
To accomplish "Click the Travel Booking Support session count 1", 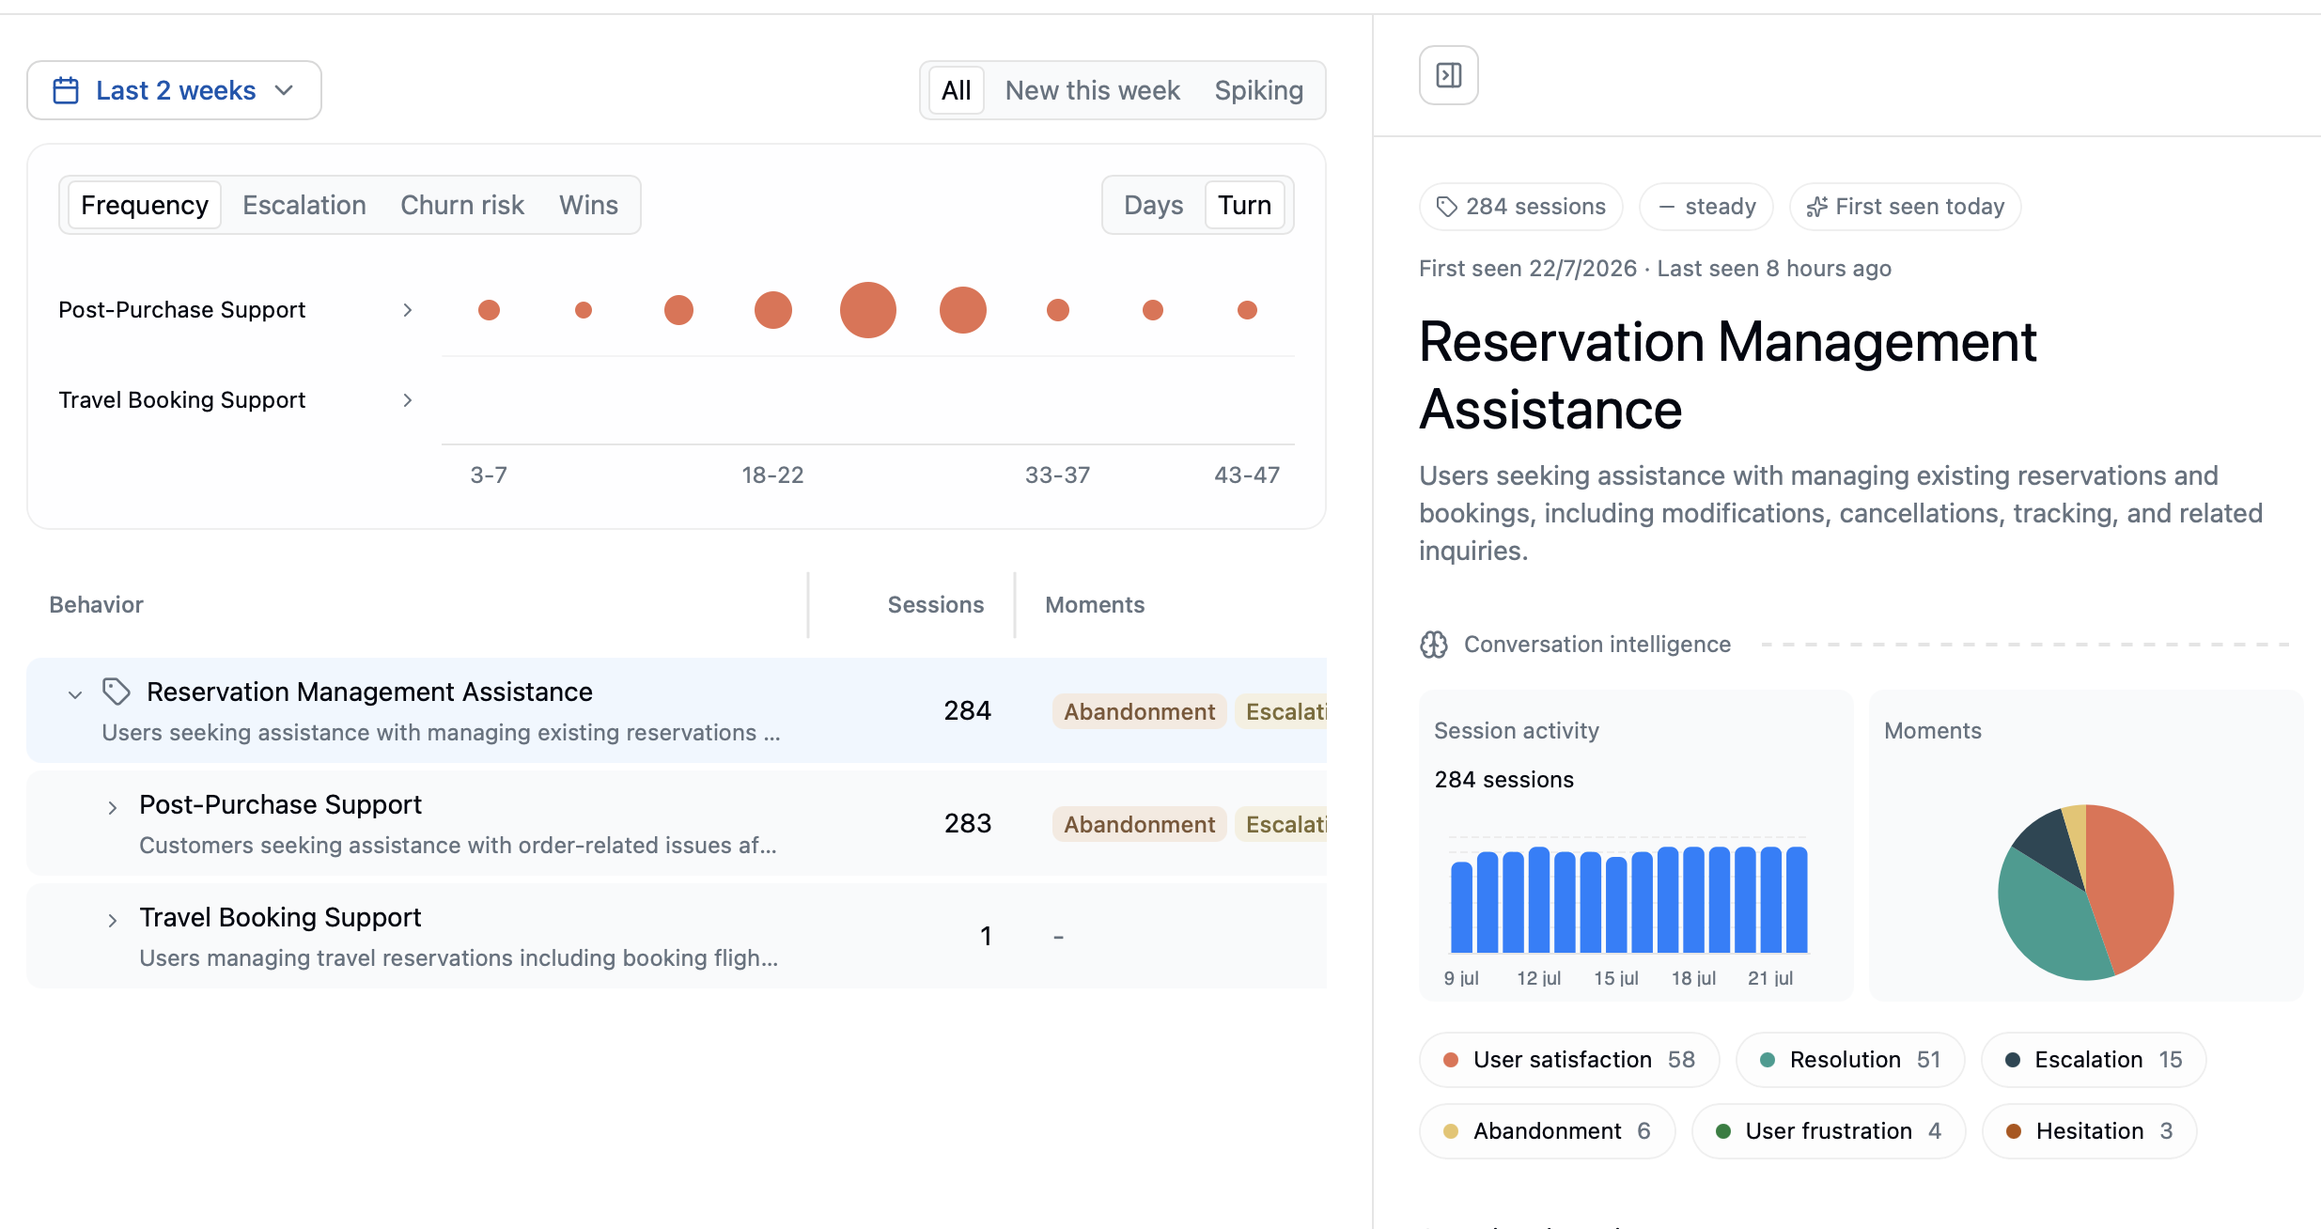I will 986,937.
